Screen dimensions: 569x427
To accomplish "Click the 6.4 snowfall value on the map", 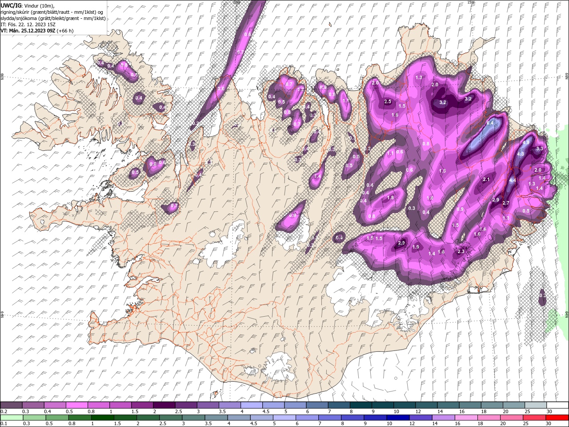I will click(490, 123).
